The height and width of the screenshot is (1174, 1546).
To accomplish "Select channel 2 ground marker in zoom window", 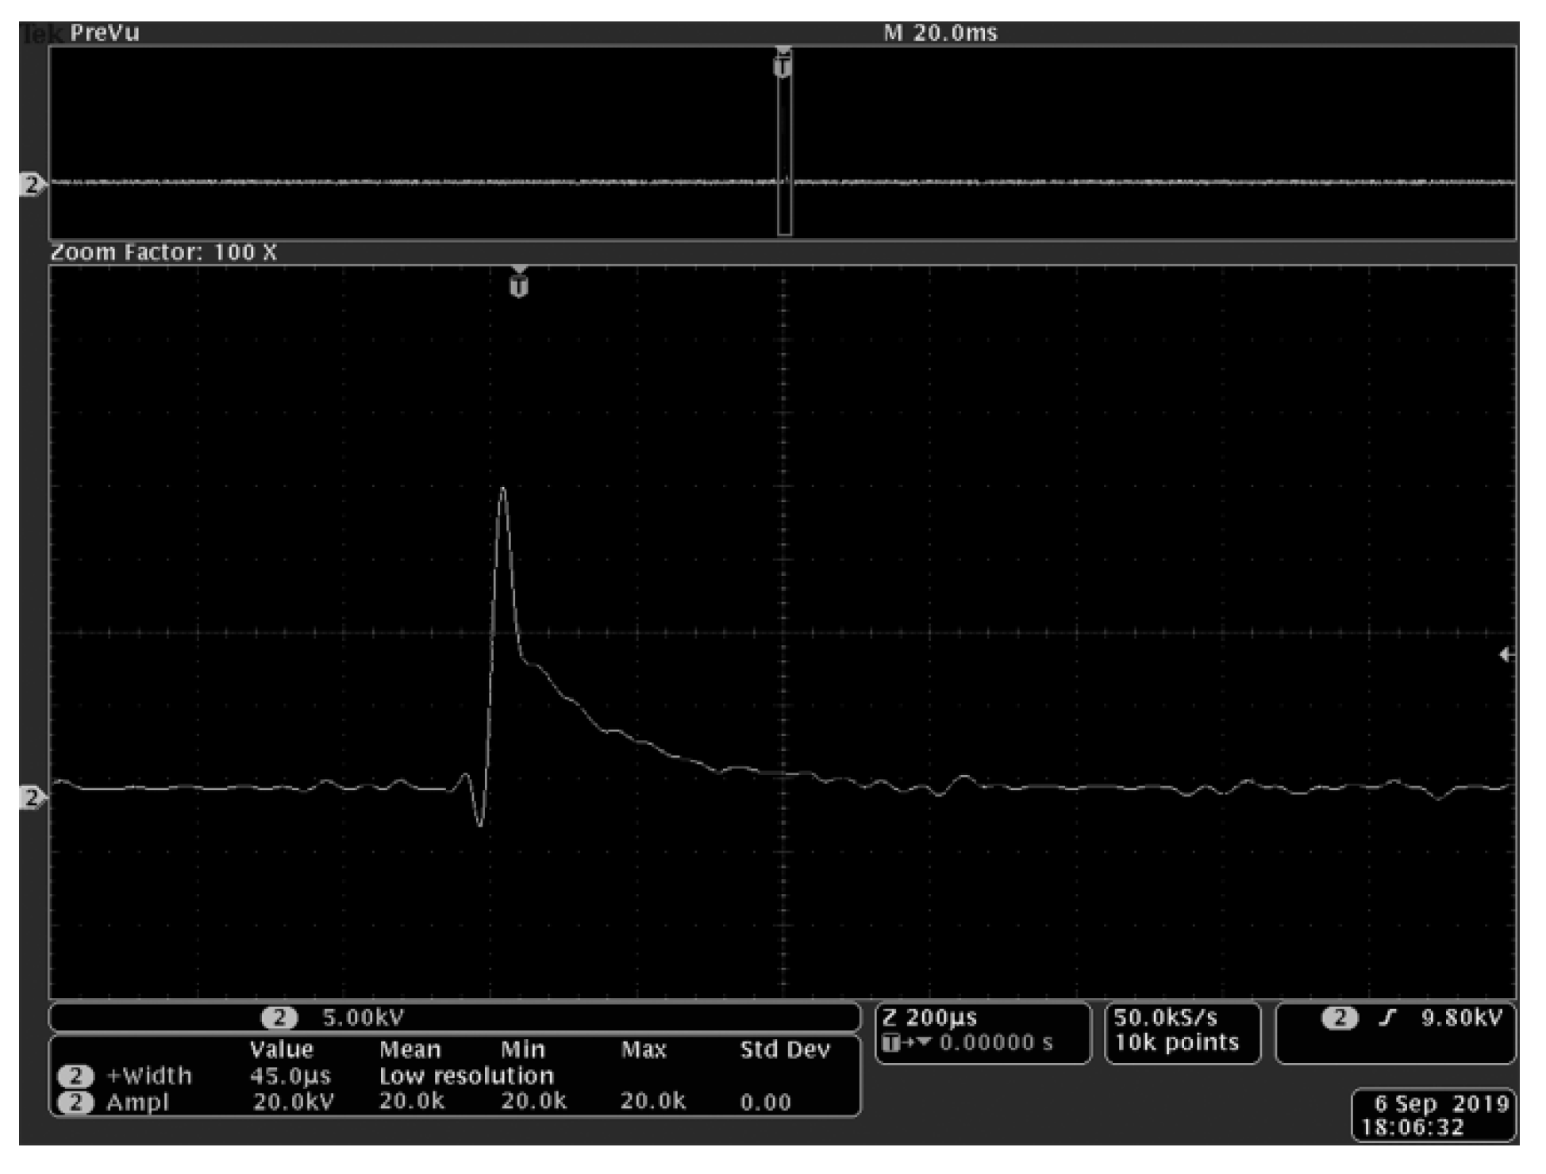I will click(32, 796).
